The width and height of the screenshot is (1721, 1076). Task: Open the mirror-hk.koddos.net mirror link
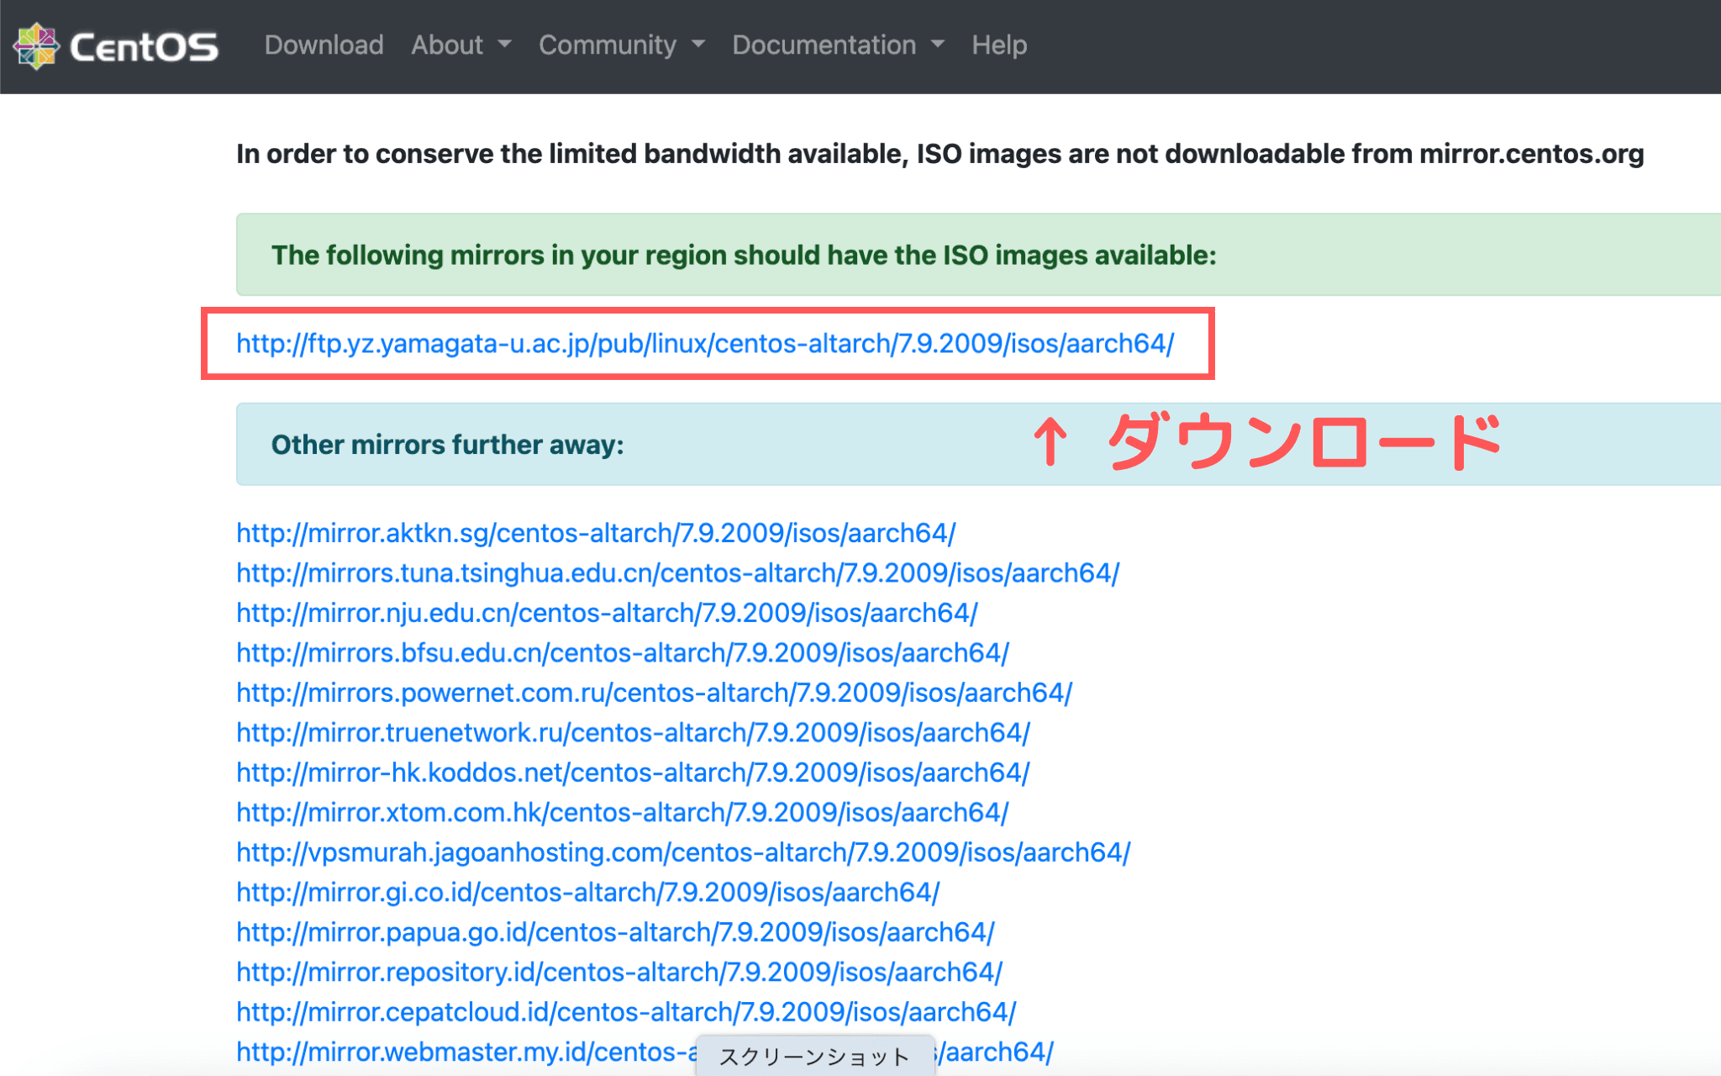(x=632, y=773)
